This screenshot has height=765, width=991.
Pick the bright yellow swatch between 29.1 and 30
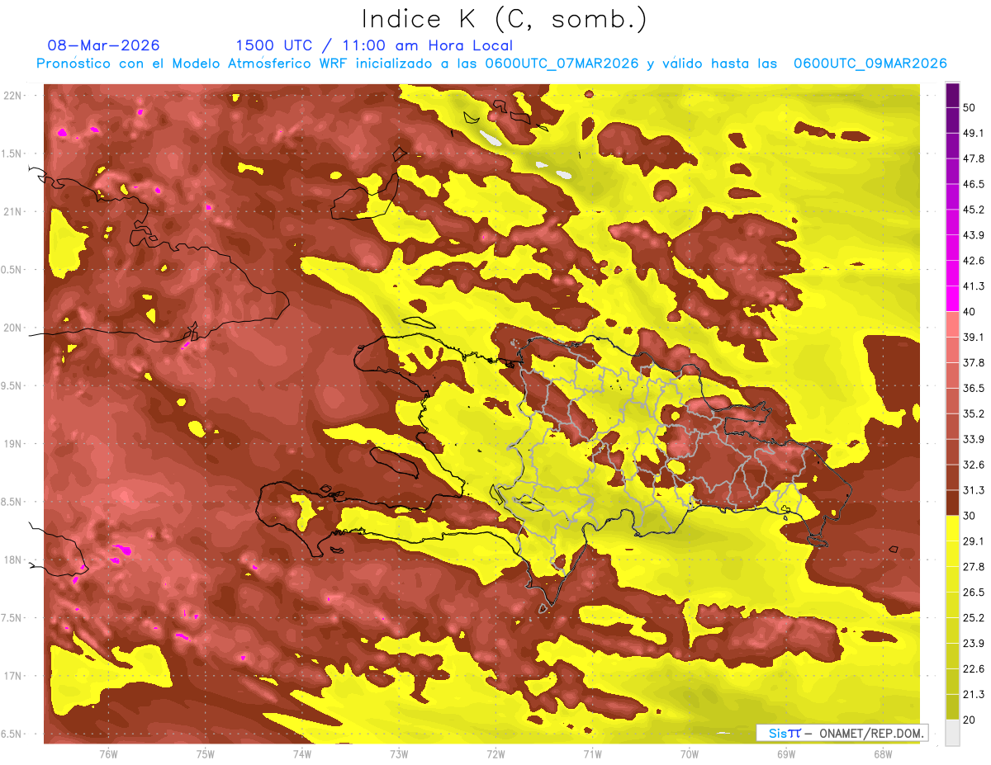[952, 528]
